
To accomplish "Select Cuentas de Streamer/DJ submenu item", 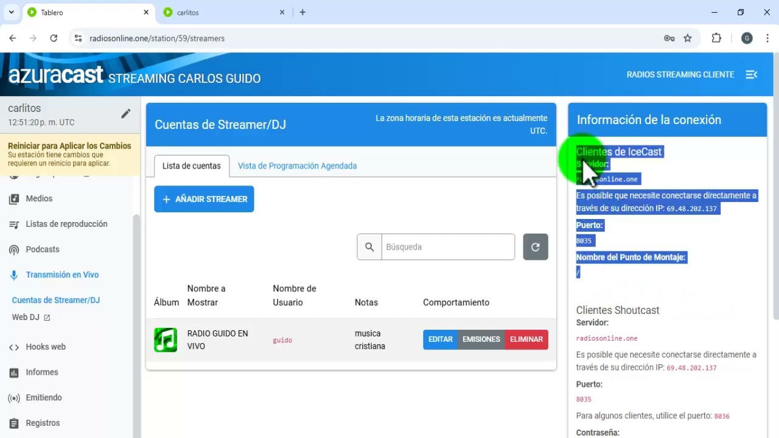I will click(x=56, y=300).
